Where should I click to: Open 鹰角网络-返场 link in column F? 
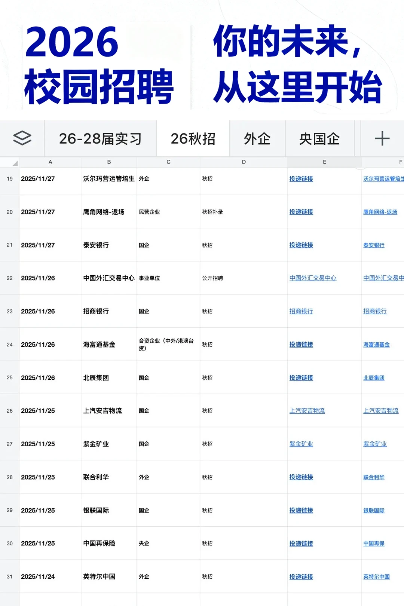380,212
